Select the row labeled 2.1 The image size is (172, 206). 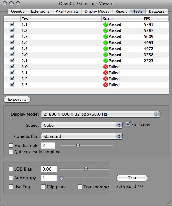coord(86,61)
